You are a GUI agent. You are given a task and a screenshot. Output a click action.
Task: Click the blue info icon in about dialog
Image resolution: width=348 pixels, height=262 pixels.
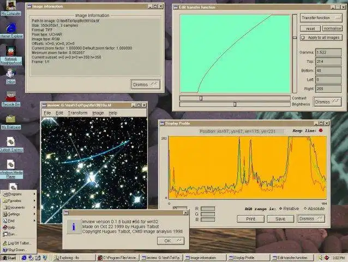74,227
